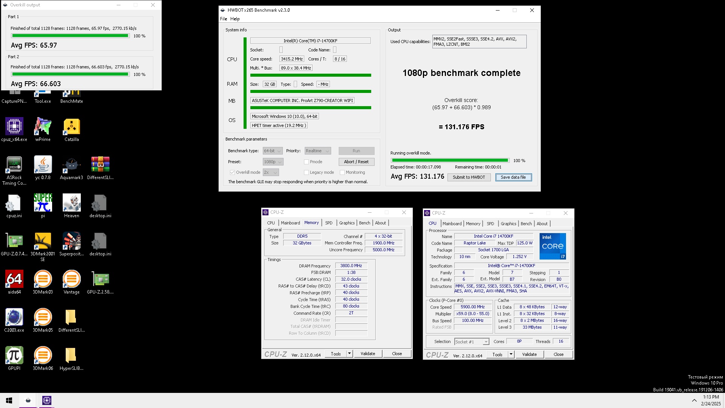Click Part 2 progress bar in Overkill output
Image resolution: width=725 pixels, height=408 pixels.
pyautogui.click(x=70, y=74)
